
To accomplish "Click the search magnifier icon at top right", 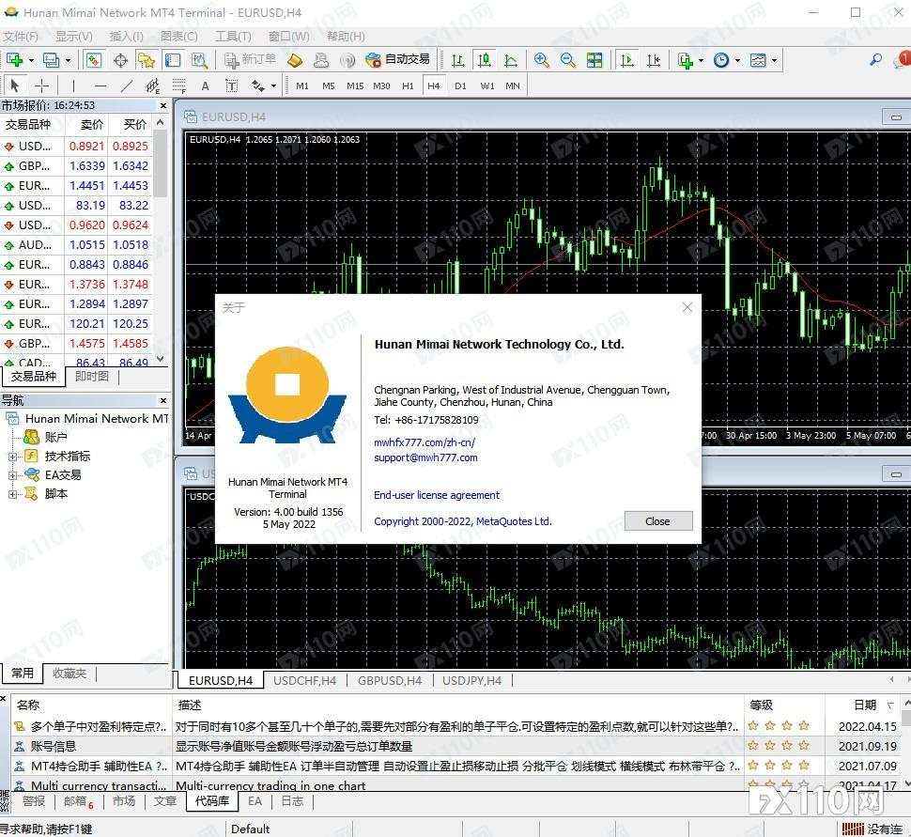I will point(875,59).
